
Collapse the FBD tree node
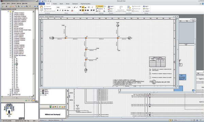pyautogui.click(x=10, y=57)
